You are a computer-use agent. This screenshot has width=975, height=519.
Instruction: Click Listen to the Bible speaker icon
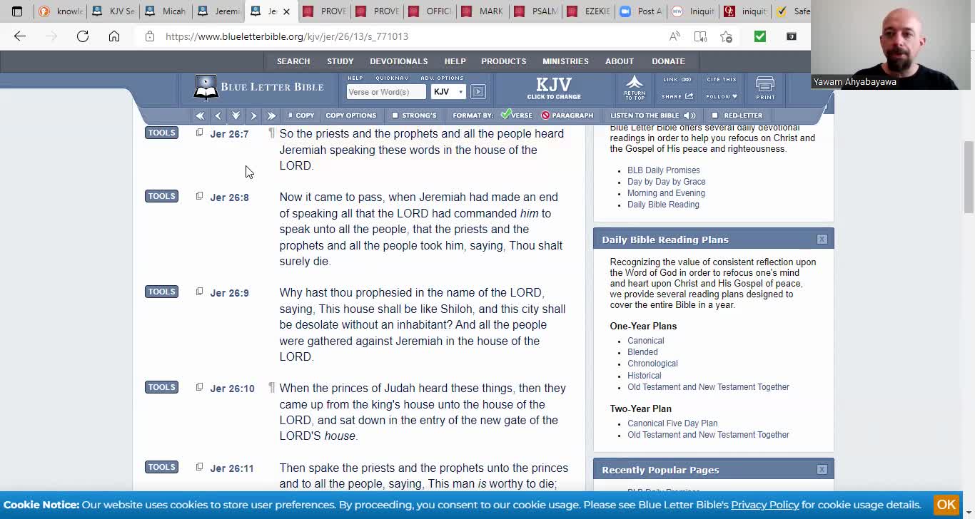pos(689,115)
